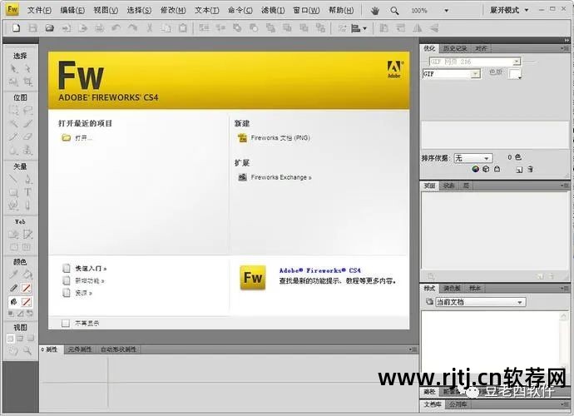Click the hand icon in menu bar

pyautogui.click(x=375, y=11)
